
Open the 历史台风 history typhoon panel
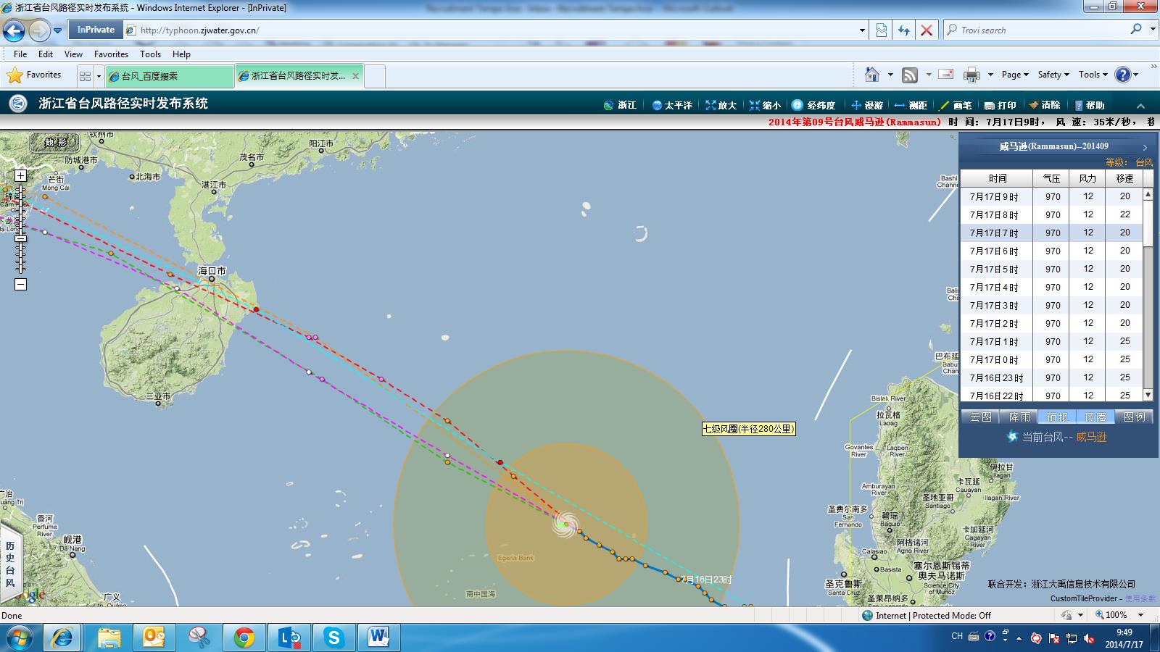(10, 564)
